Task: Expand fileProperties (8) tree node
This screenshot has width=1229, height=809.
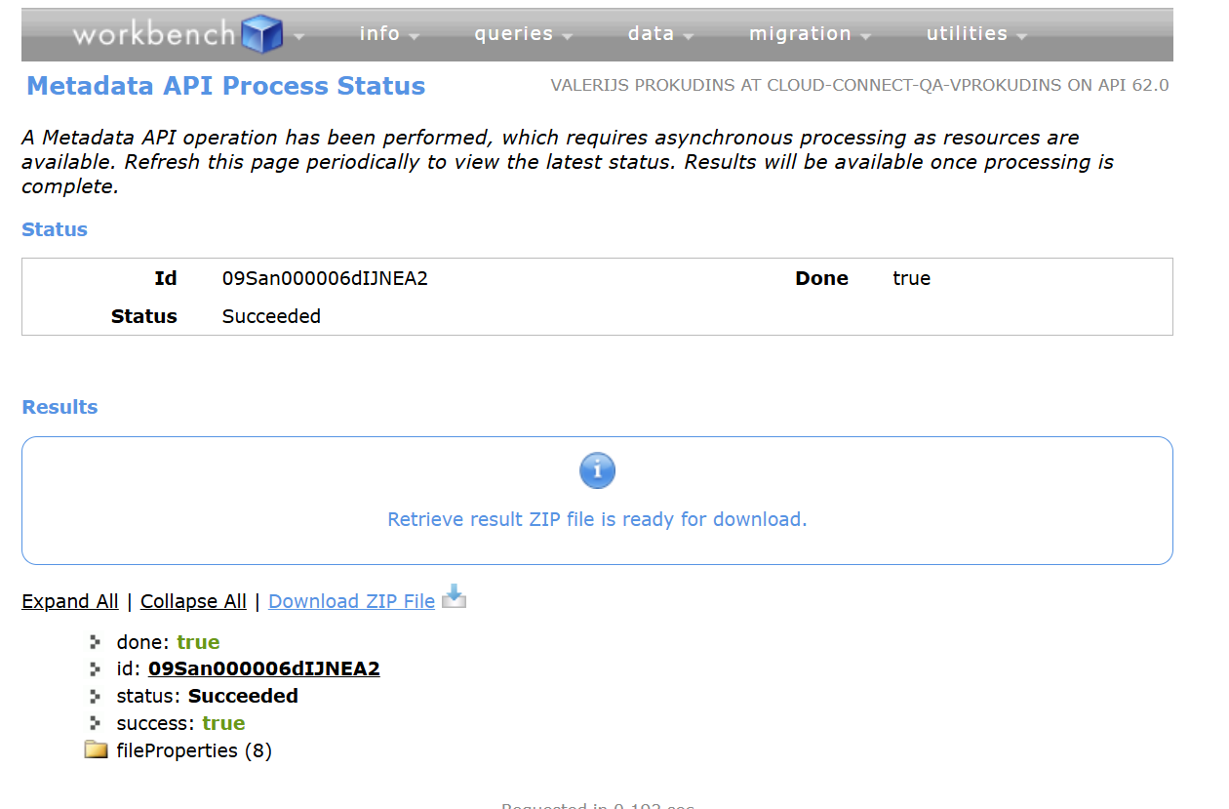Action: (194, 750)
